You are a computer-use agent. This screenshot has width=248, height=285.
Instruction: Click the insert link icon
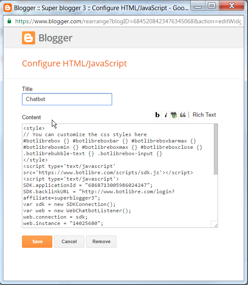click(x=174, y=115)
